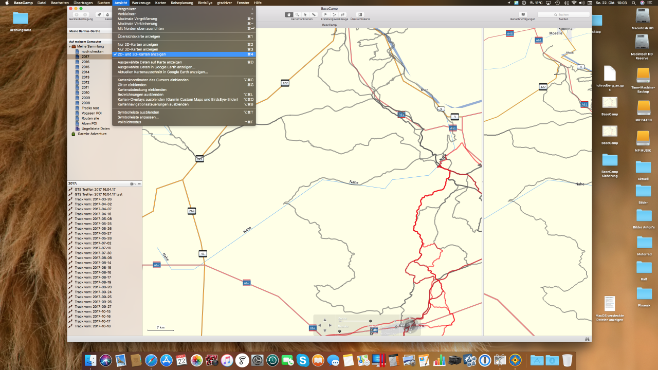Open BaseCamp Sicherung folder on desktop
This screenshot has width=658, height=370.
point(610,160)
